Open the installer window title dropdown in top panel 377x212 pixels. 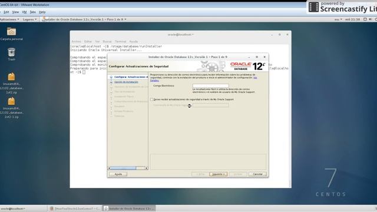click(85, 19)
